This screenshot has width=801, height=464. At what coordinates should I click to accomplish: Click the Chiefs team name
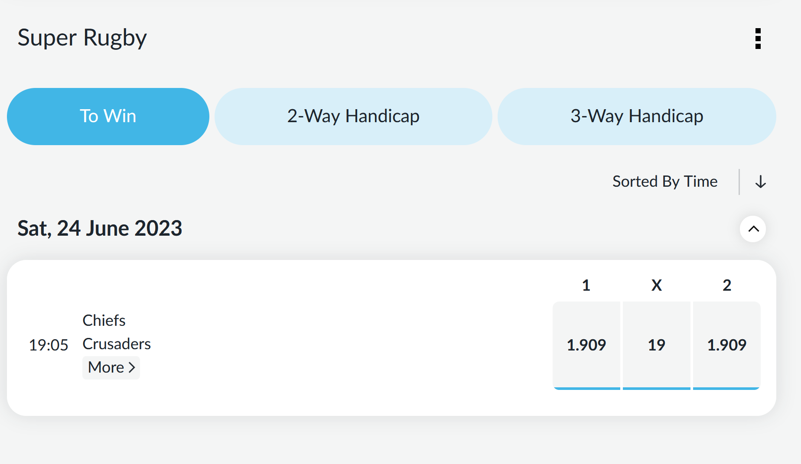pyautogui.click(x=104, y=321)
